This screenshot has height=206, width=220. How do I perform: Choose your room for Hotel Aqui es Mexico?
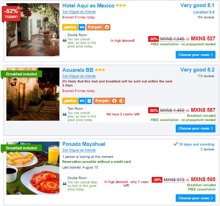196,55
